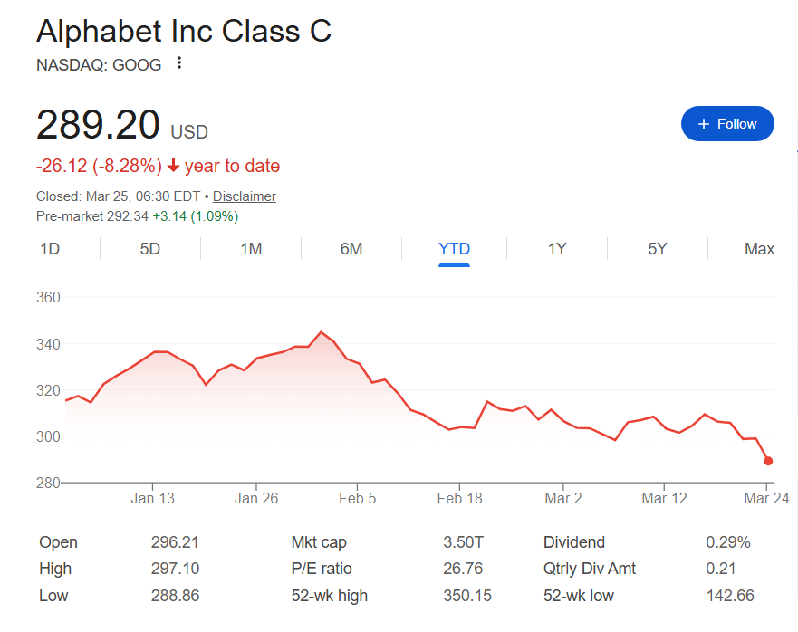Image resolution: width=798 pixels, height=632 pixels.
Task: Click the Jan 13 date label on axis
Action: pos(152,499)
